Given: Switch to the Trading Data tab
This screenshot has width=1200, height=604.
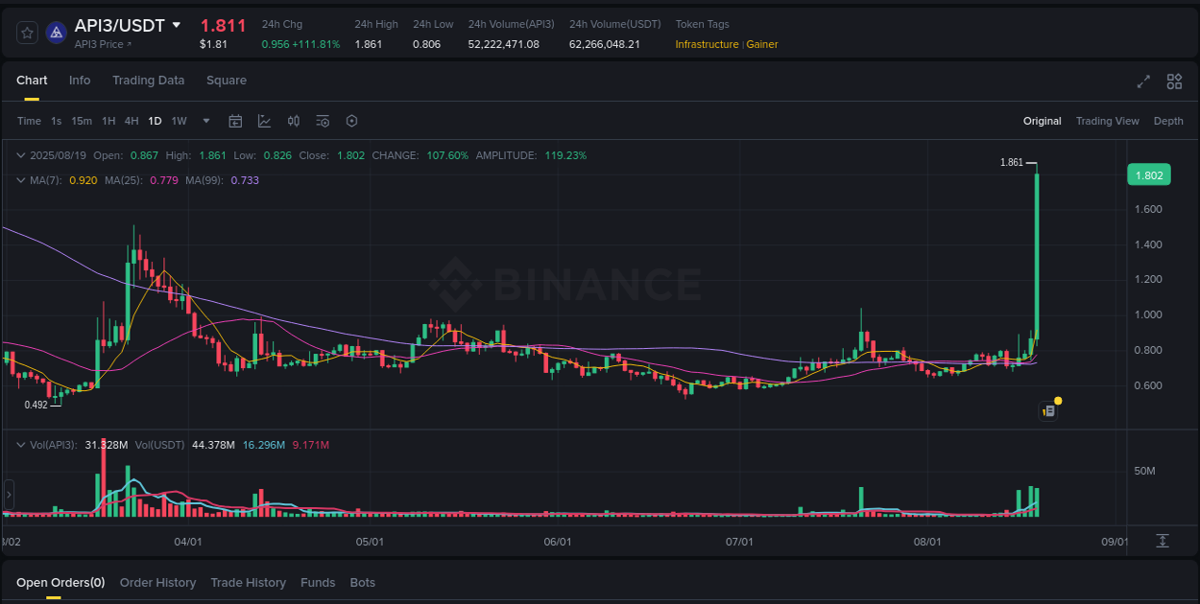Looking at the screenshot, I should (x=148, y=81).
